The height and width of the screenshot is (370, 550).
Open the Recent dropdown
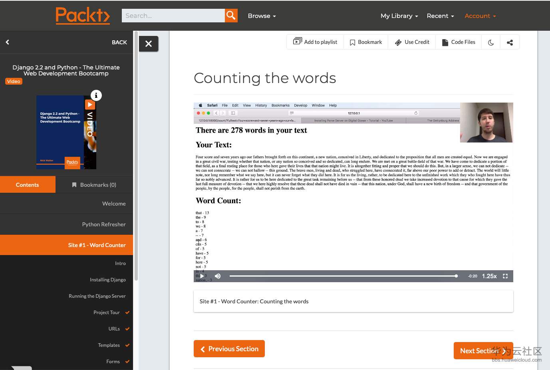(440, 16)
